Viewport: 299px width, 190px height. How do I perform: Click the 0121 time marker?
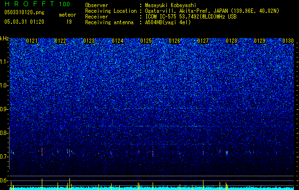pos(32,41)
